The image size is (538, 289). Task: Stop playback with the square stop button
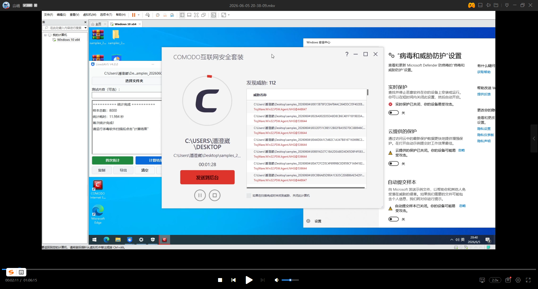pos(220,280)
